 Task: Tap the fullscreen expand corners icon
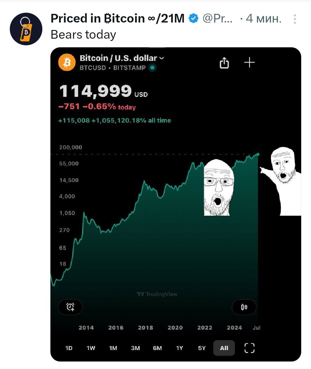point(249,348)
